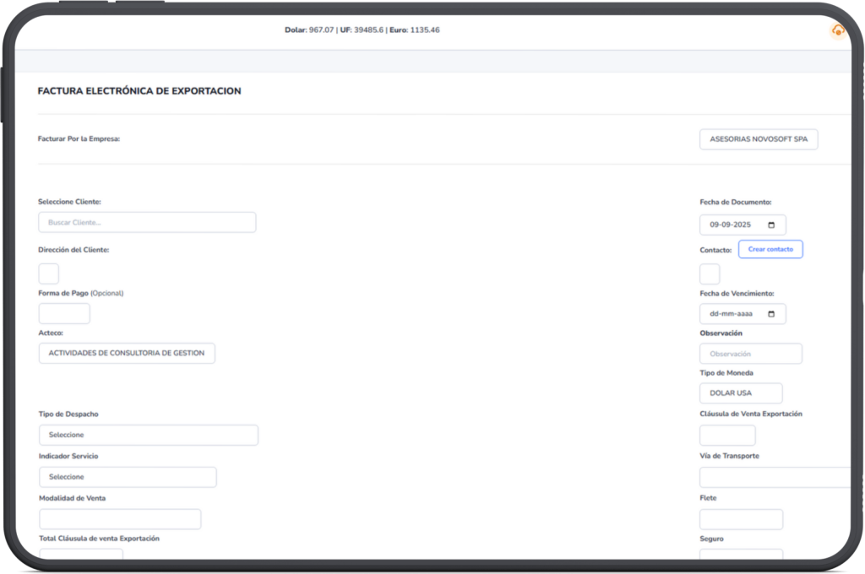Click the Seguro input field

point(741,555)
